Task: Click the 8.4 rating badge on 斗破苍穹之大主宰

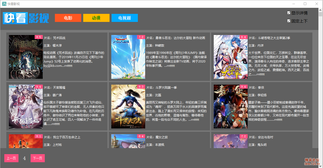Action: (244, 37)
